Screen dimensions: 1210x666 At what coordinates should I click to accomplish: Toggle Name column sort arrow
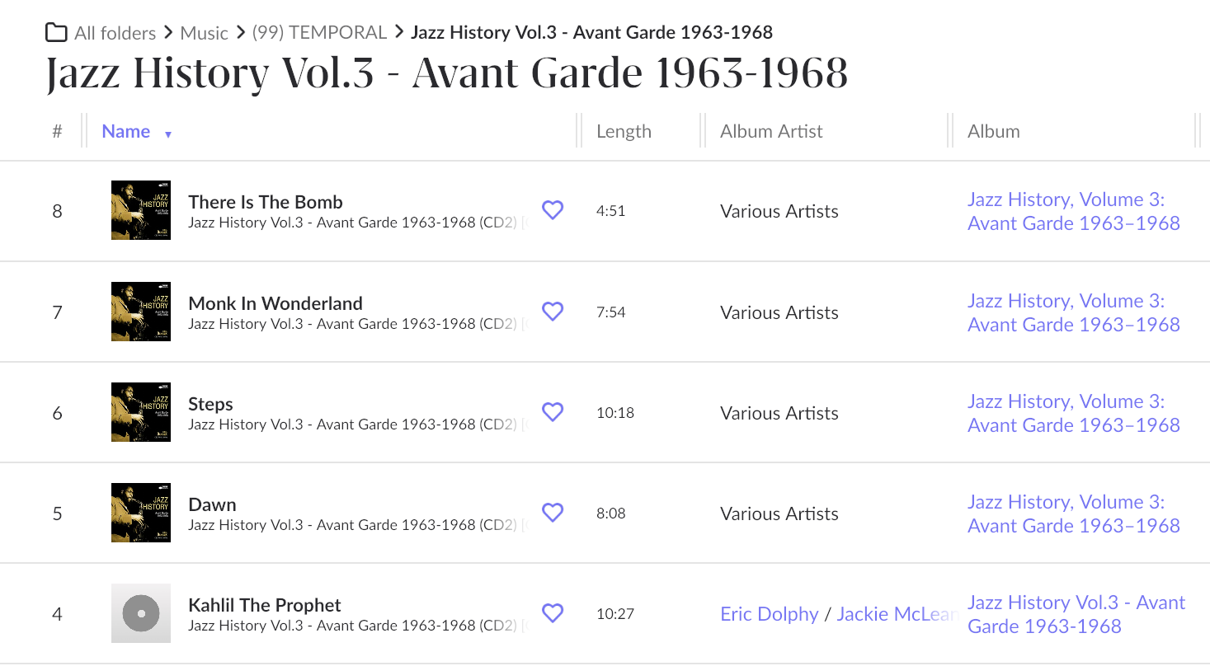(168, 134)
